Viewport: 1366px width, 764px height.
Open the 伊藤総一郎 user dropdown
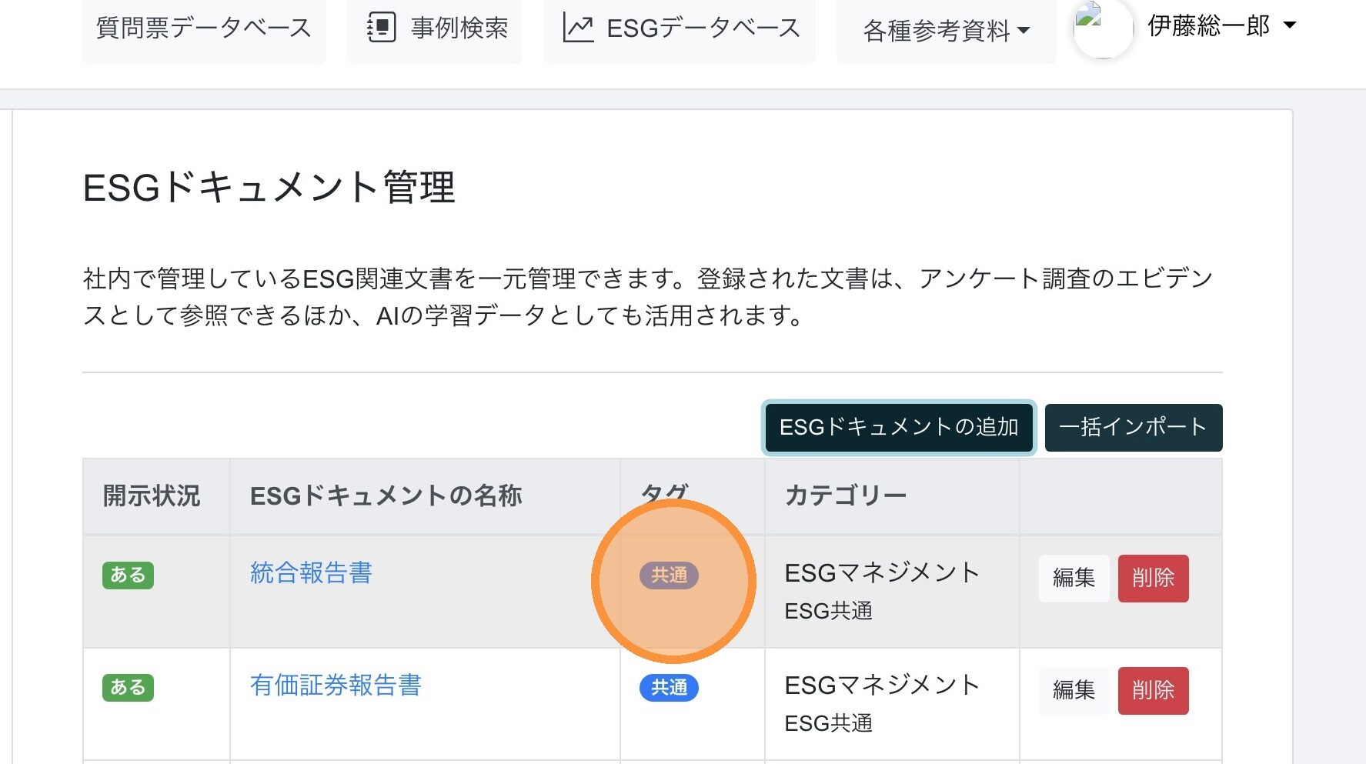pos(1221,26)
